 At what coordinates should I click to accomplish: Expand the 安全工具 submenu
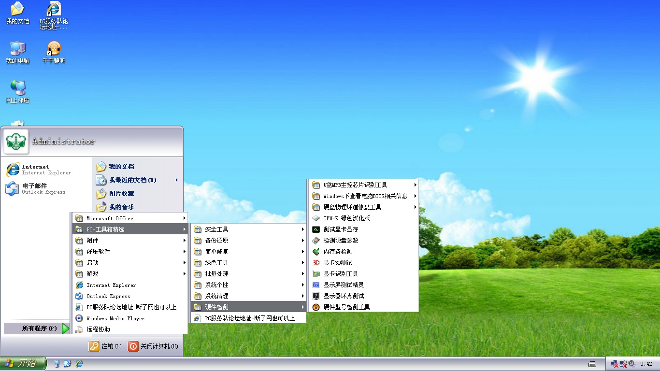click(x=248, y=229)
